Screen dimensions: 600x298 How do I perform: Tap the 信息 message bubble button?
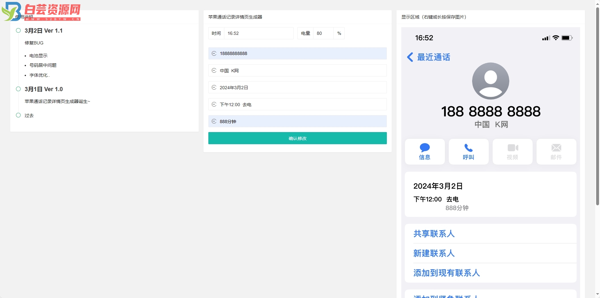(425, 152)
